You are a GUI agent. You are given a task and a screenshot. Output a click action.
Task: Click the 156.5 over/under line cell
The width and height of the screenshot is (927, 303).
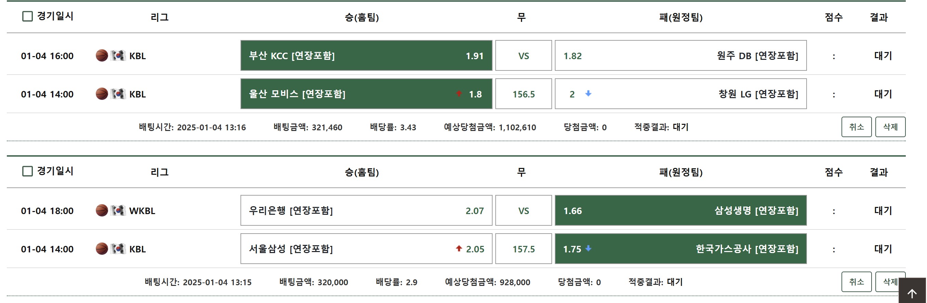[523, 94]
